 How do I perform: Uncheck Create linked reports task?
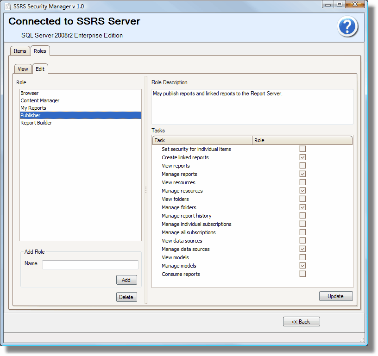click(x=302, y=157)
